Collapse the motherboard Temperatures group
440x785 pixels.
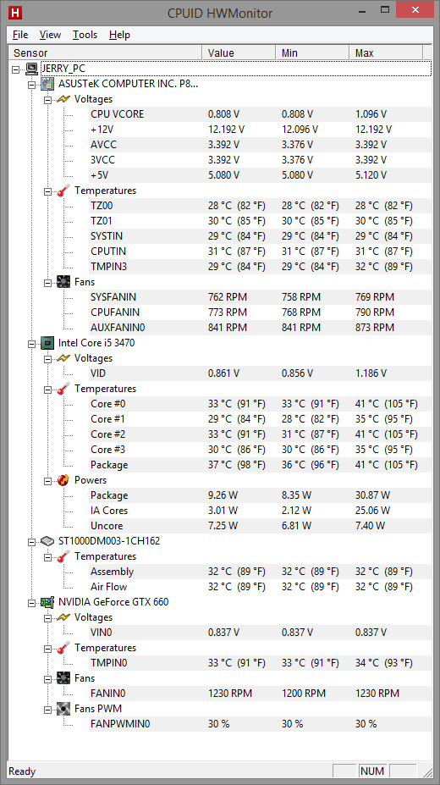pos(48,191)
